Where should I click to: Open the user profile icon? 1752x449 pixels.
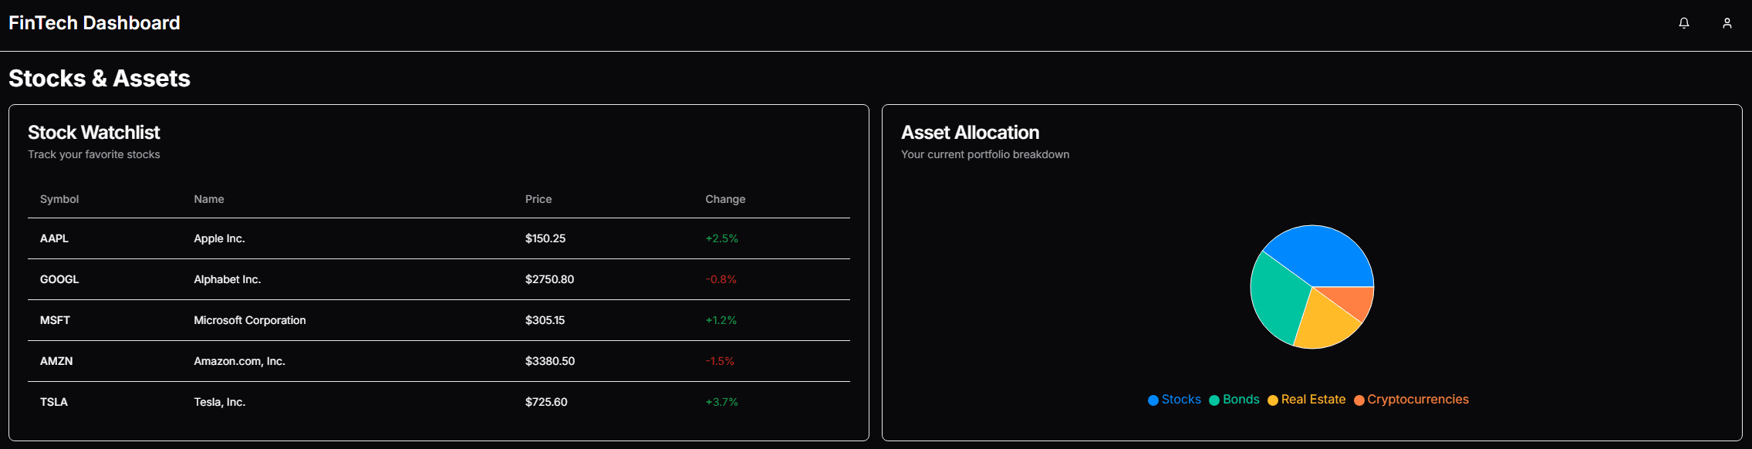click(1727, 23)
